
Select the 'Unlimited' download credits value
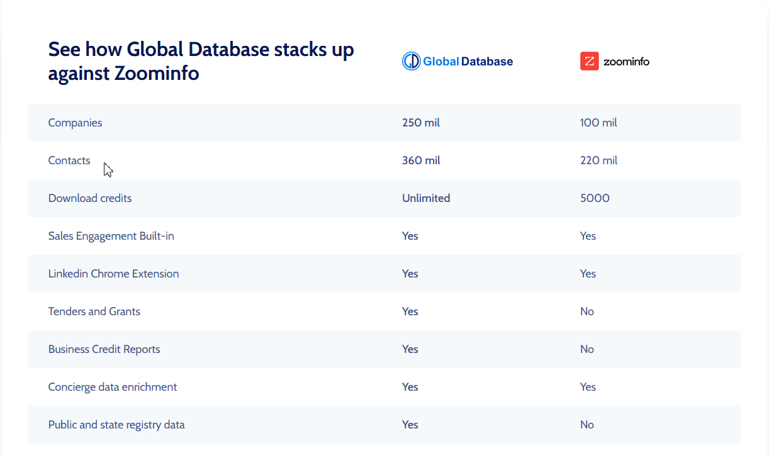426,198
